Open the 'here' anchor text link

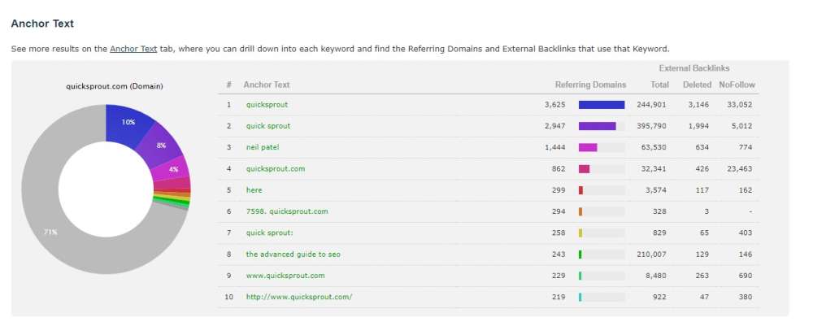(254, 189)
